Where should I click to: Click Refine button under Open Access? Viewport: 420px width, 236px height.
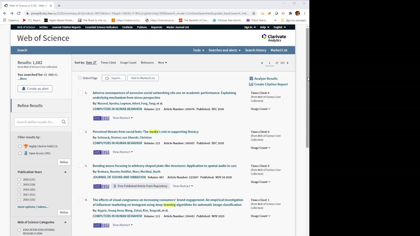64,162
